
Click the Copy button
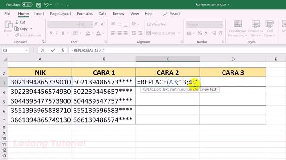click(x=21, y=29)
